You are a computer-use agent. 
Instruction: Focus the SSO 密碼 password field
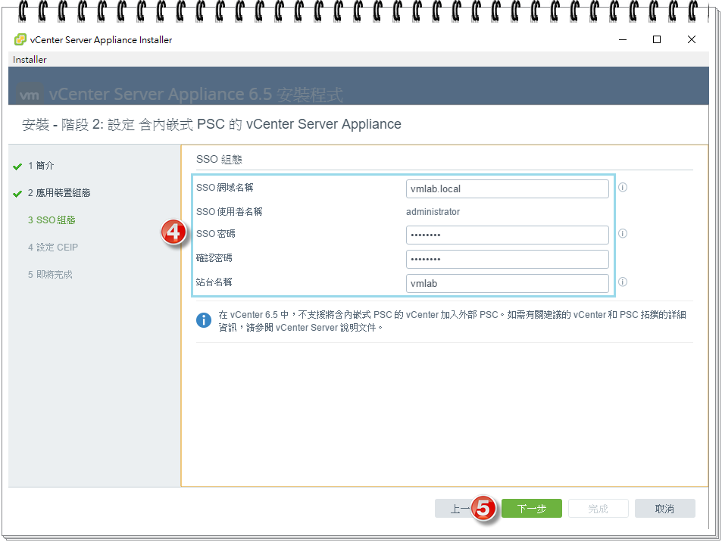[x=508, y=235]
